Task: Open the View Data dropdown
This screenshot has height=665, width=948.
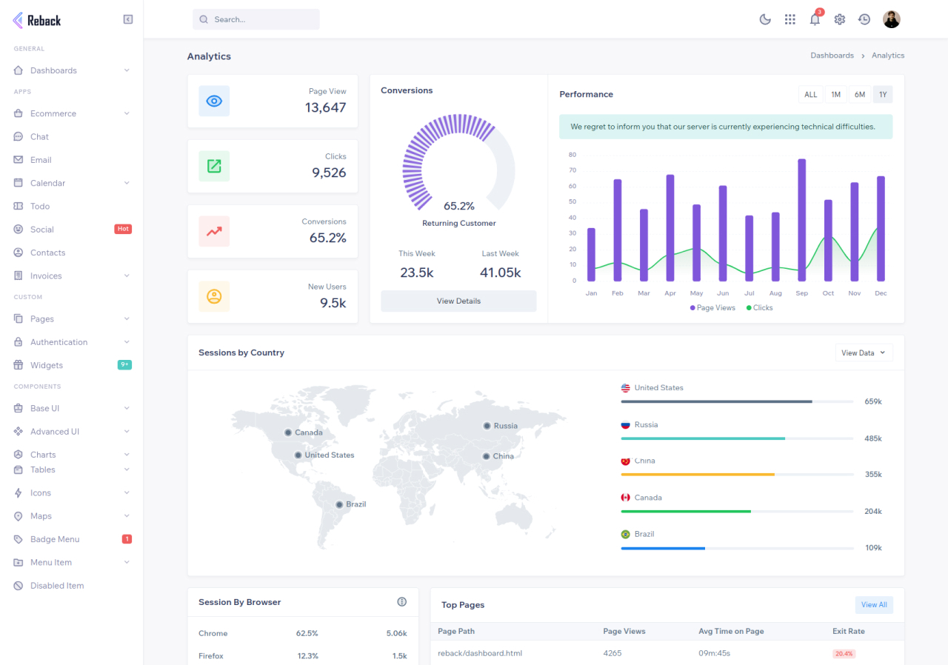Action: tap(864, 352)
